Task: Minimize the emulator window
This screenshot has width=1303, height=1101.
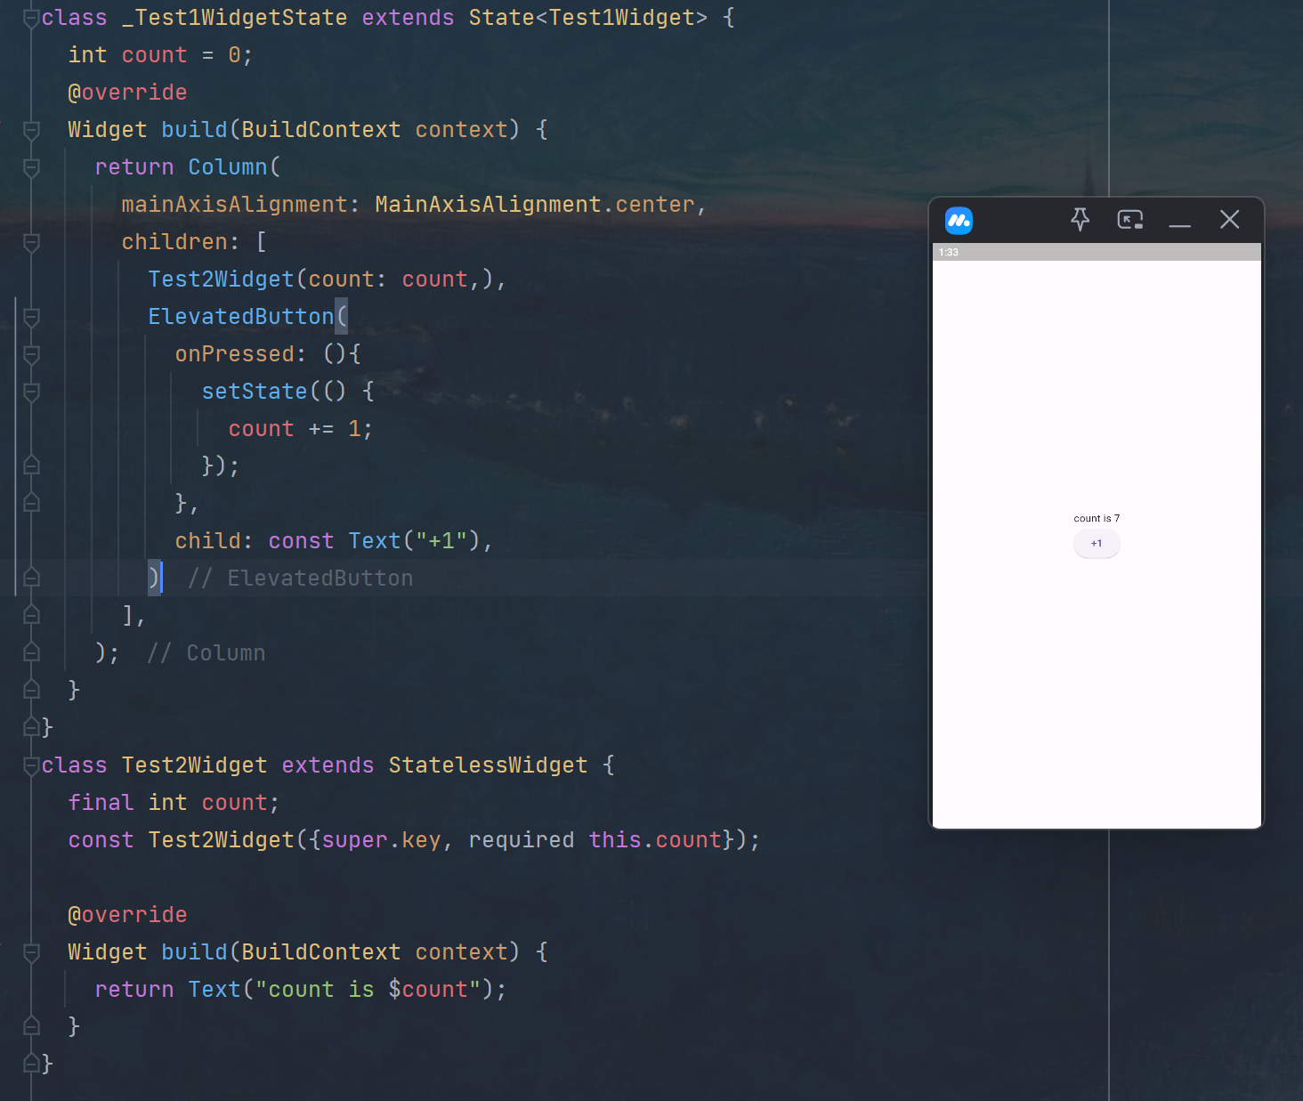Action: click(1180, 226)
